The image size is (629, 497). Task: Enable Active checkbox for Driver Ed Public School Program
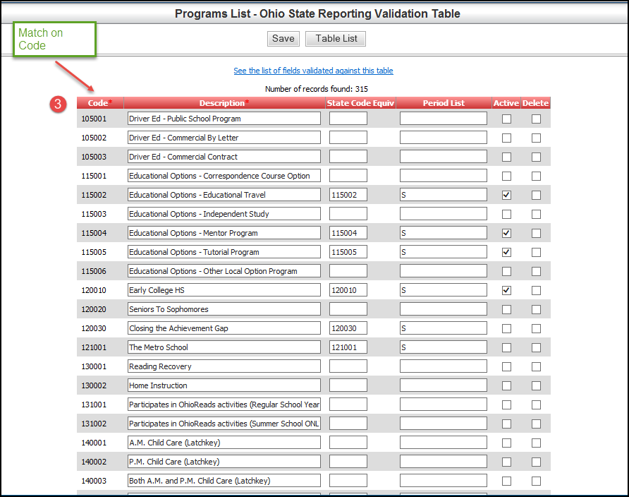click(x=506, y=119)
